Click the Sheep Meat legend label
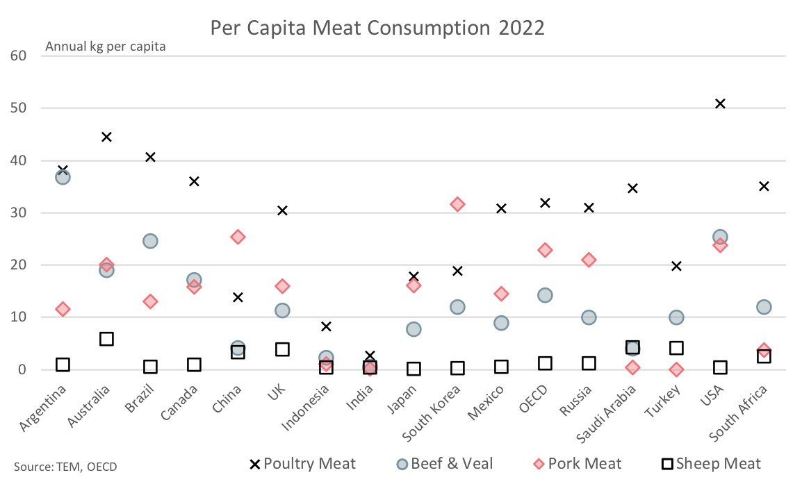 click(718, 464)
